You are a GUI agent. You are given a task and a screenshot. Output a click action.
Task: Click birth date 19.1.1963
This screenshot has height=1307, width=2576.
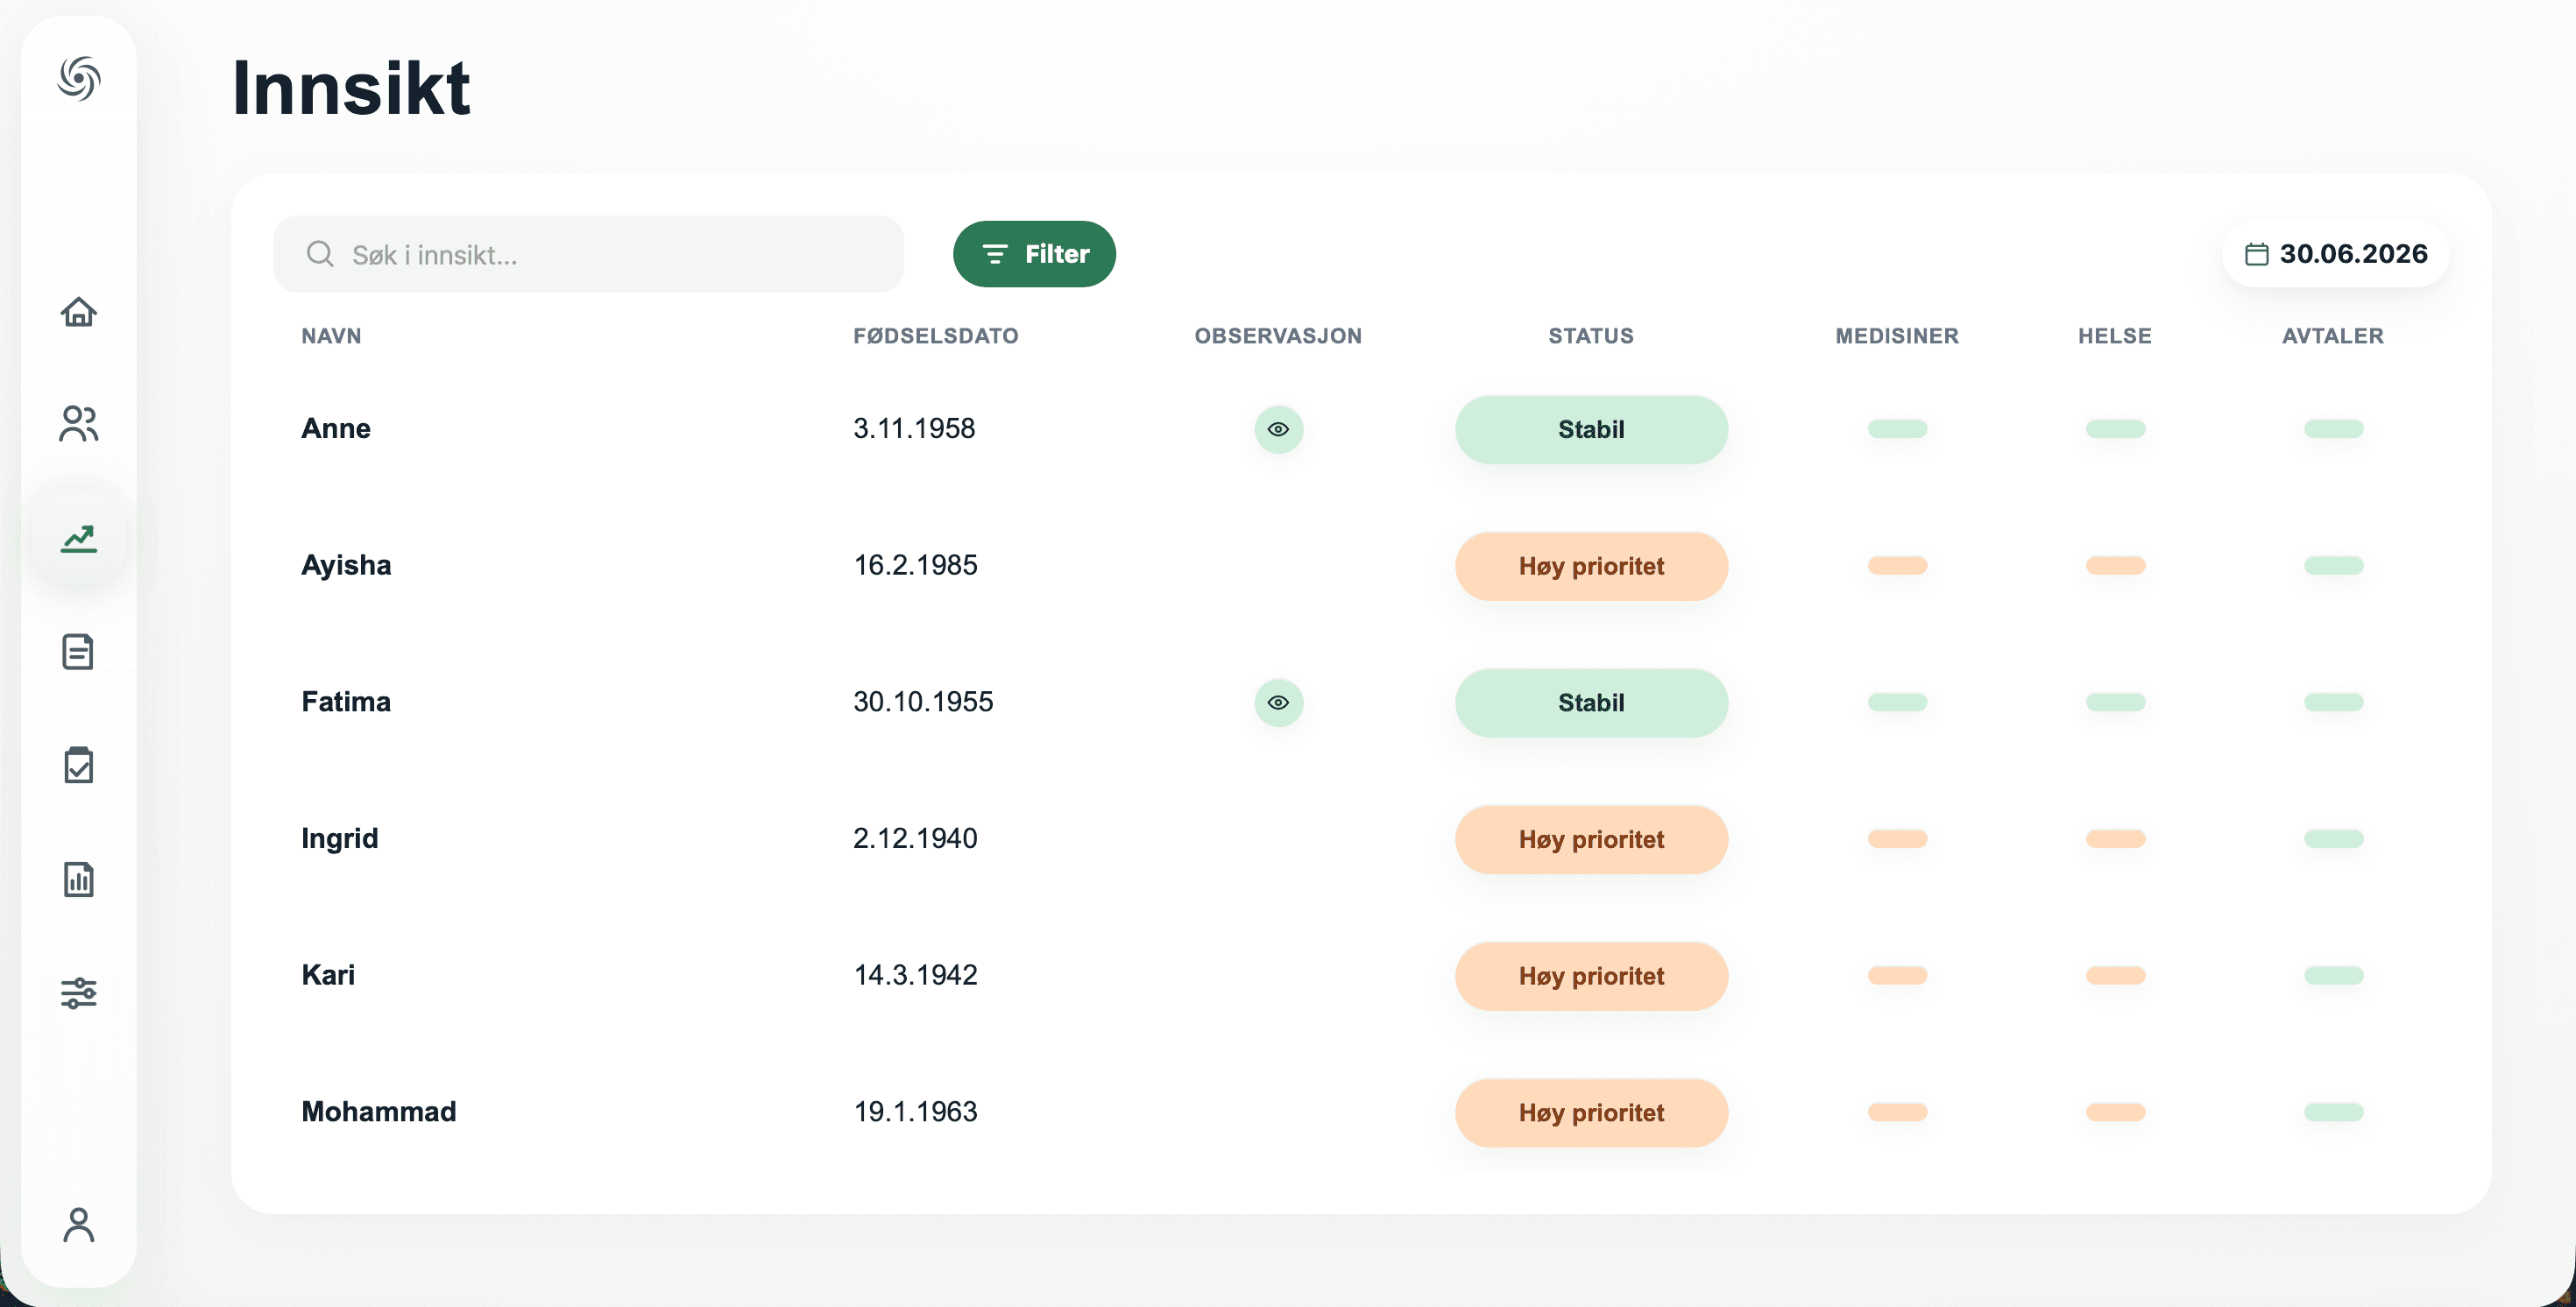tap(915, 1112)
